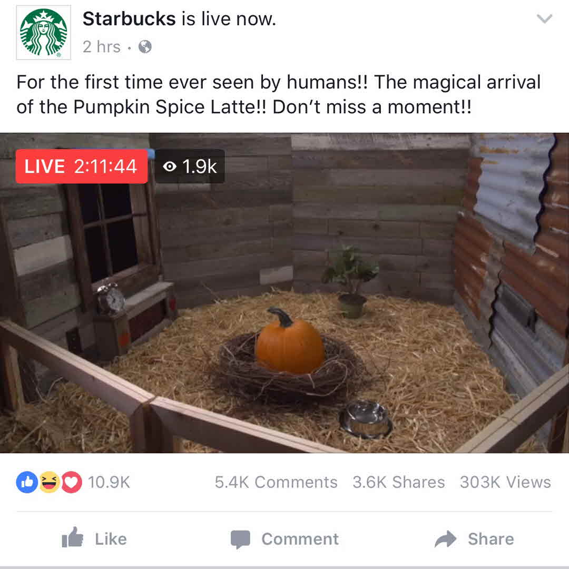Click the blue thumbs-up reaction icon
569x569 pixels.
tap(27, 482)
